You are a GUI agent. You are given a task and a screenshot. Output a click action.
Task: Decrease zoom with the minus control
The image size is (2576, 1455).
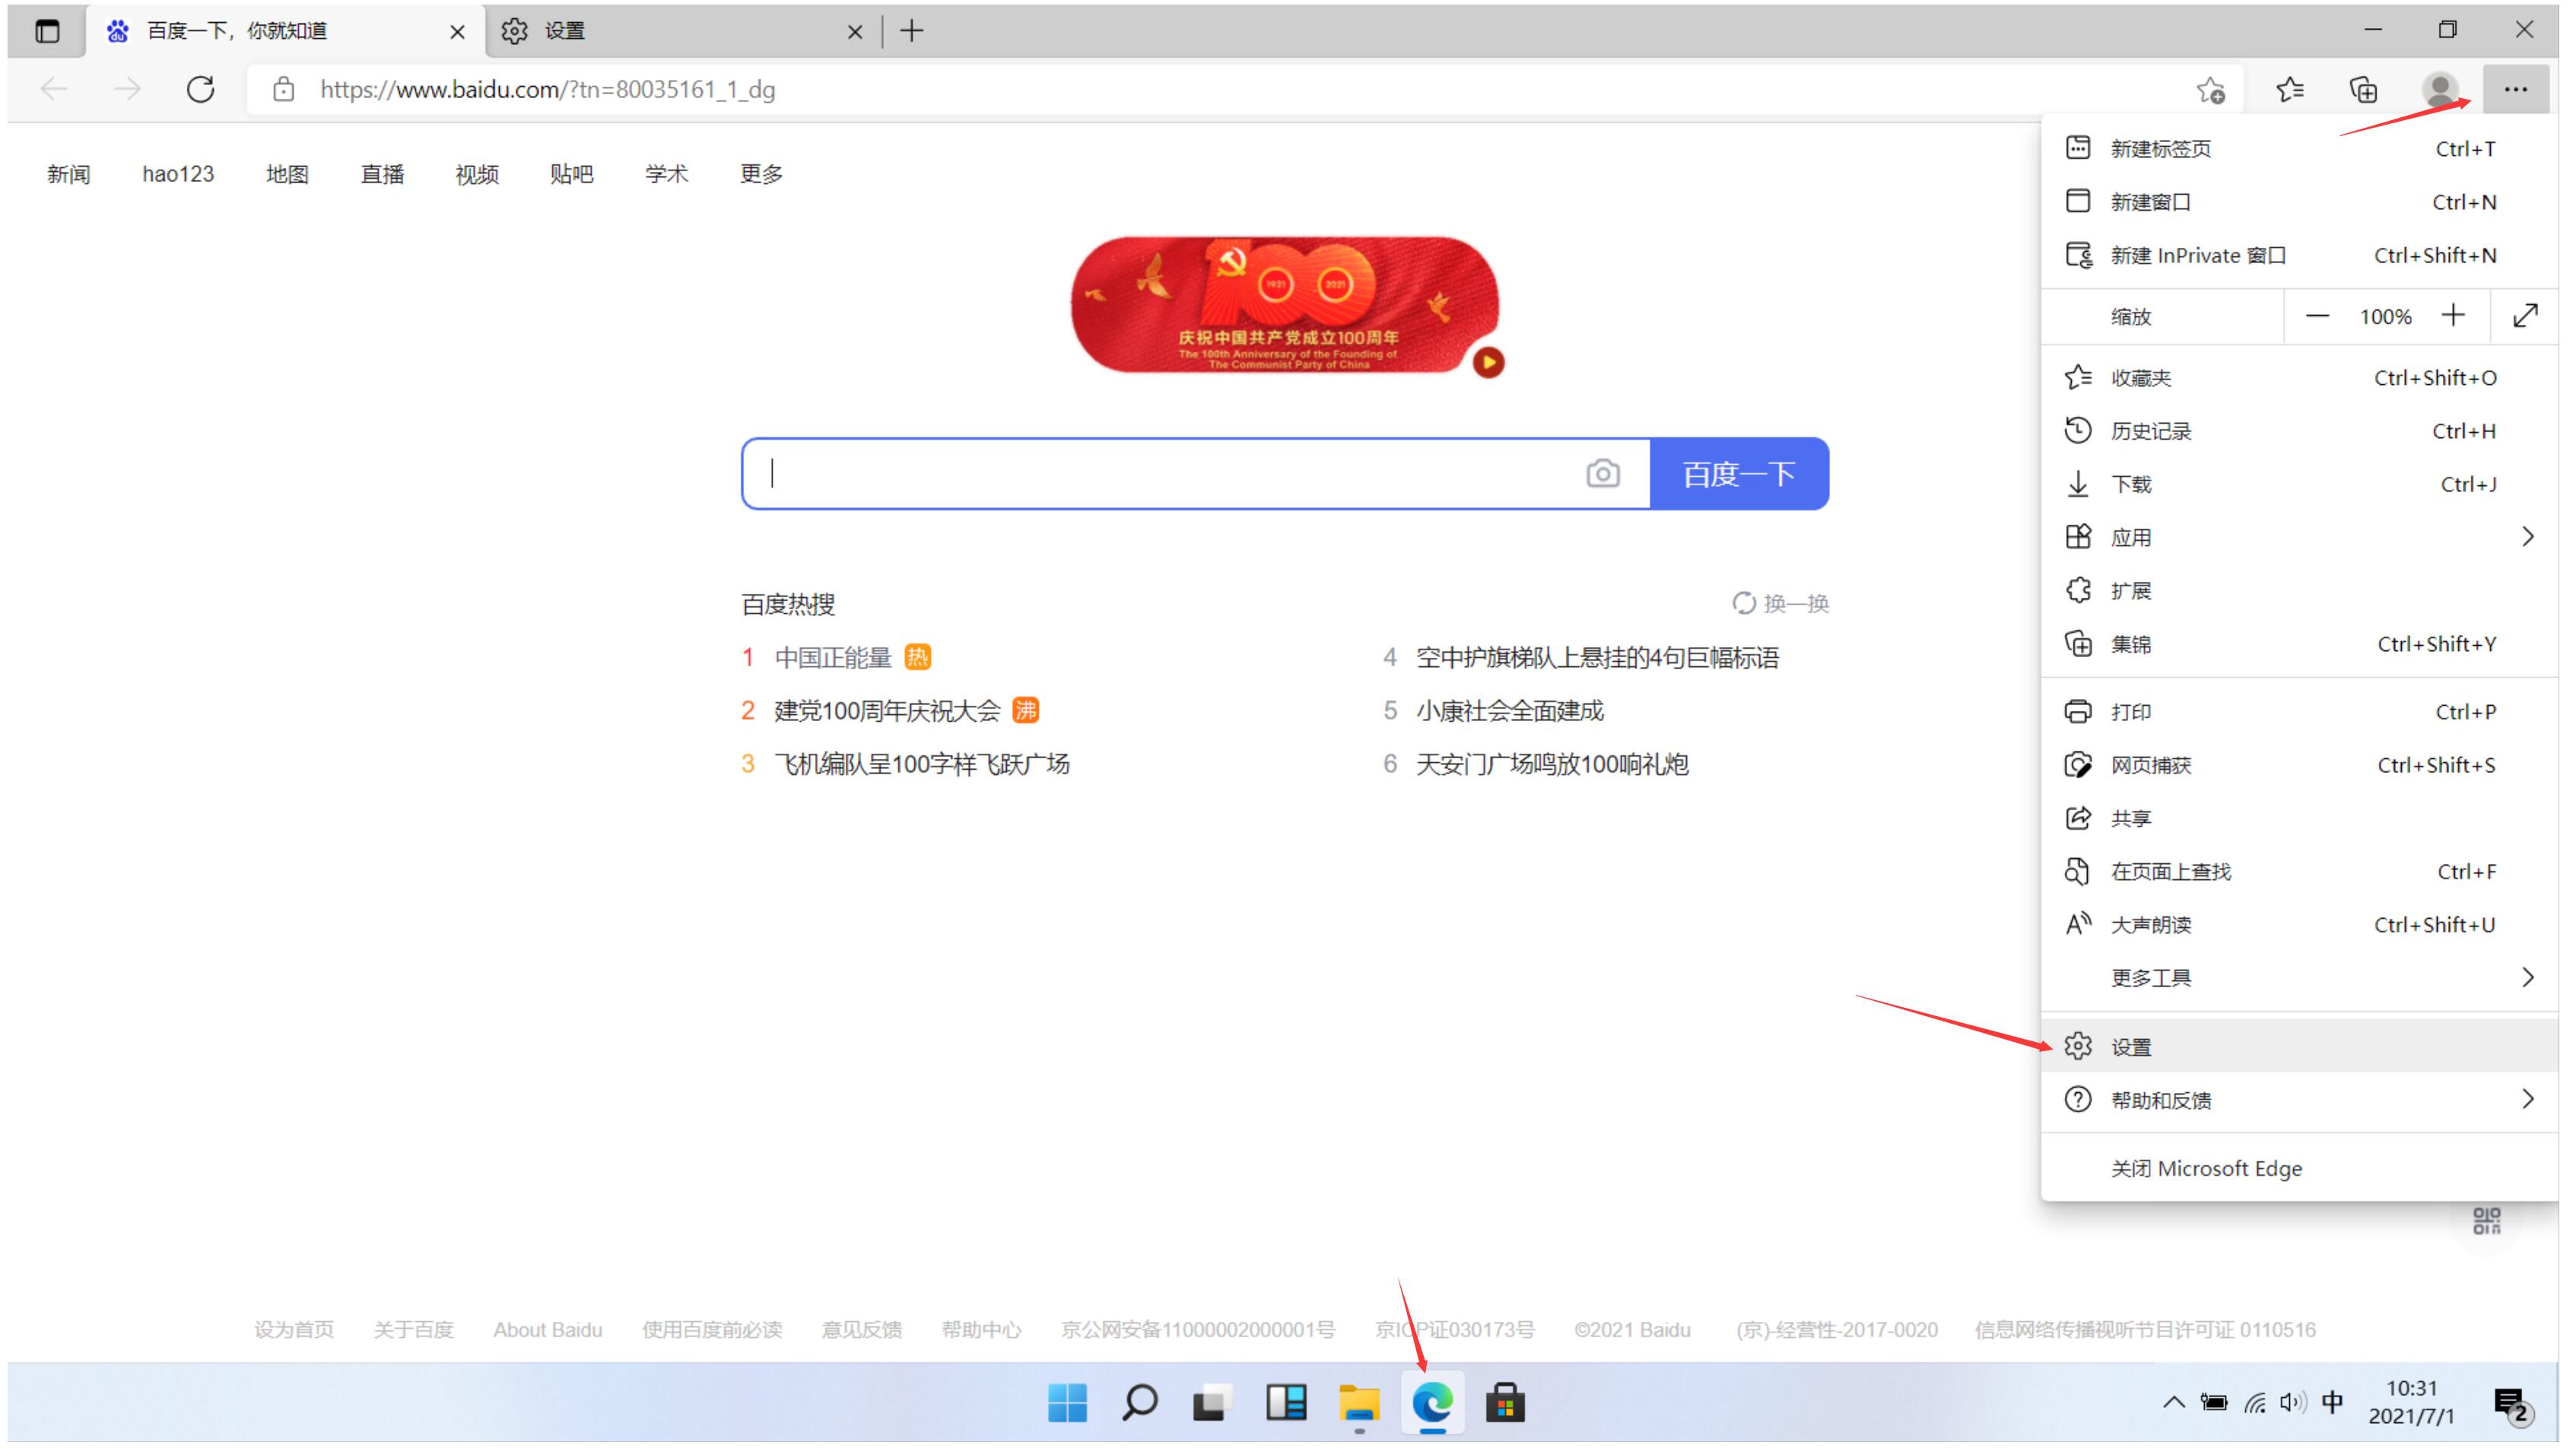[x=2318, y=315]
